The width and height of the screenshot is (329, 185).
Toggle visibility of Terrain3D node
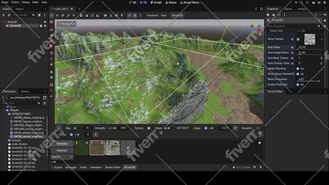[45, 26]
